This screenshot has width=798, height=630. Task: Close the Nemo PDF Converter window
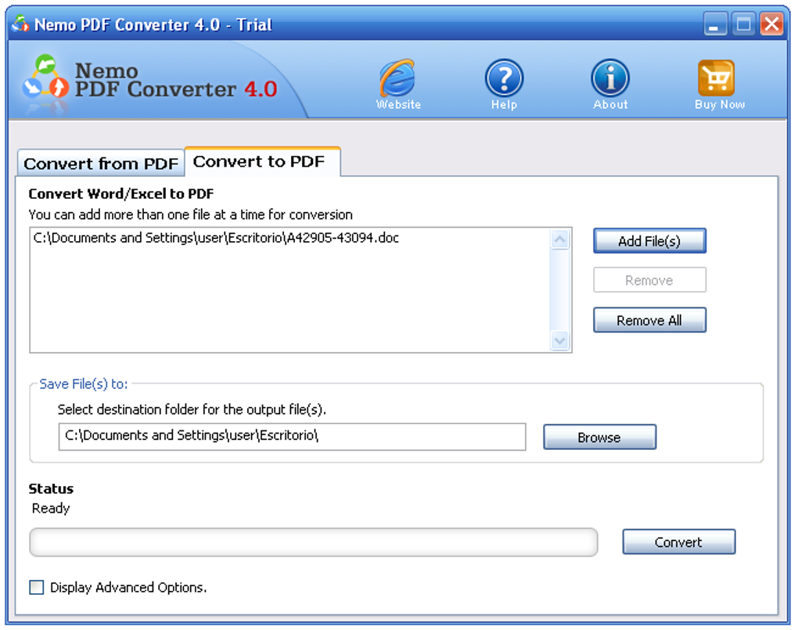(x=771, y=24)
